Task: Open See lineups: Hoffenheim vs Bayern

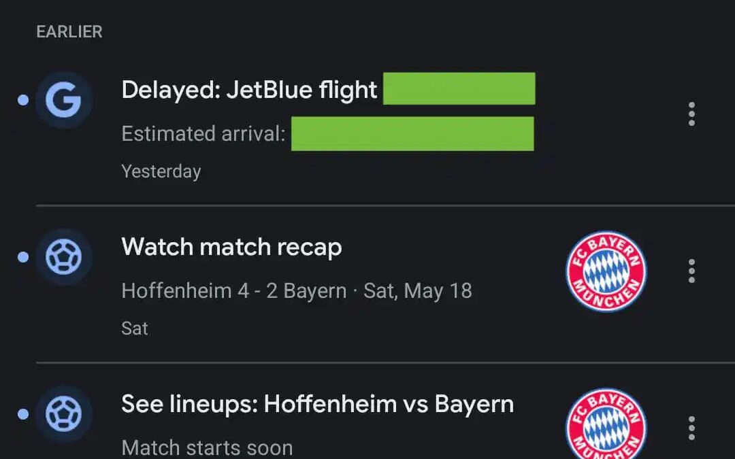Action: [317, 405]
